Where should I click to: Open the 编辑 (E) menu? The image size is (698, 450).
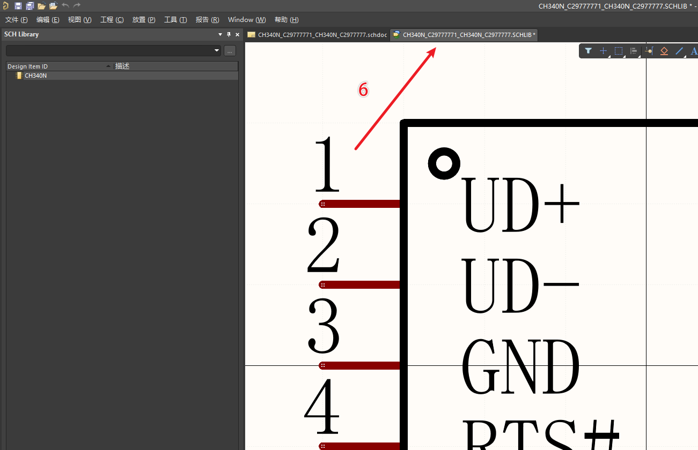[x=48, y=20]
